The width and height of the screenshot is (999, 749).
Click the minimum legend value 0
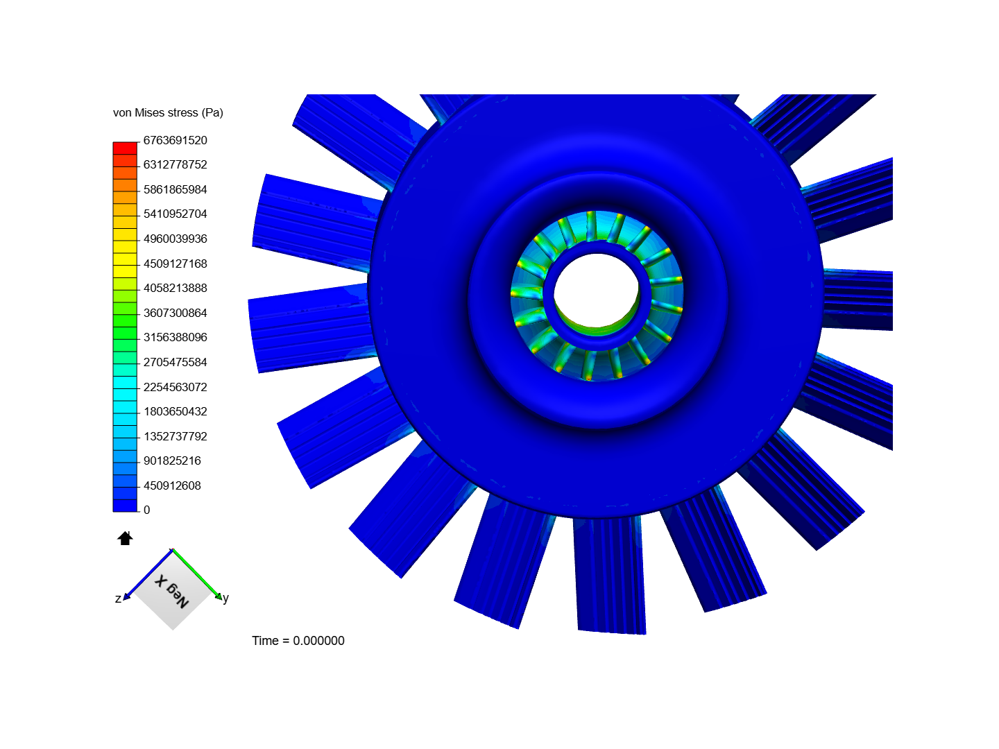(146, 510)
